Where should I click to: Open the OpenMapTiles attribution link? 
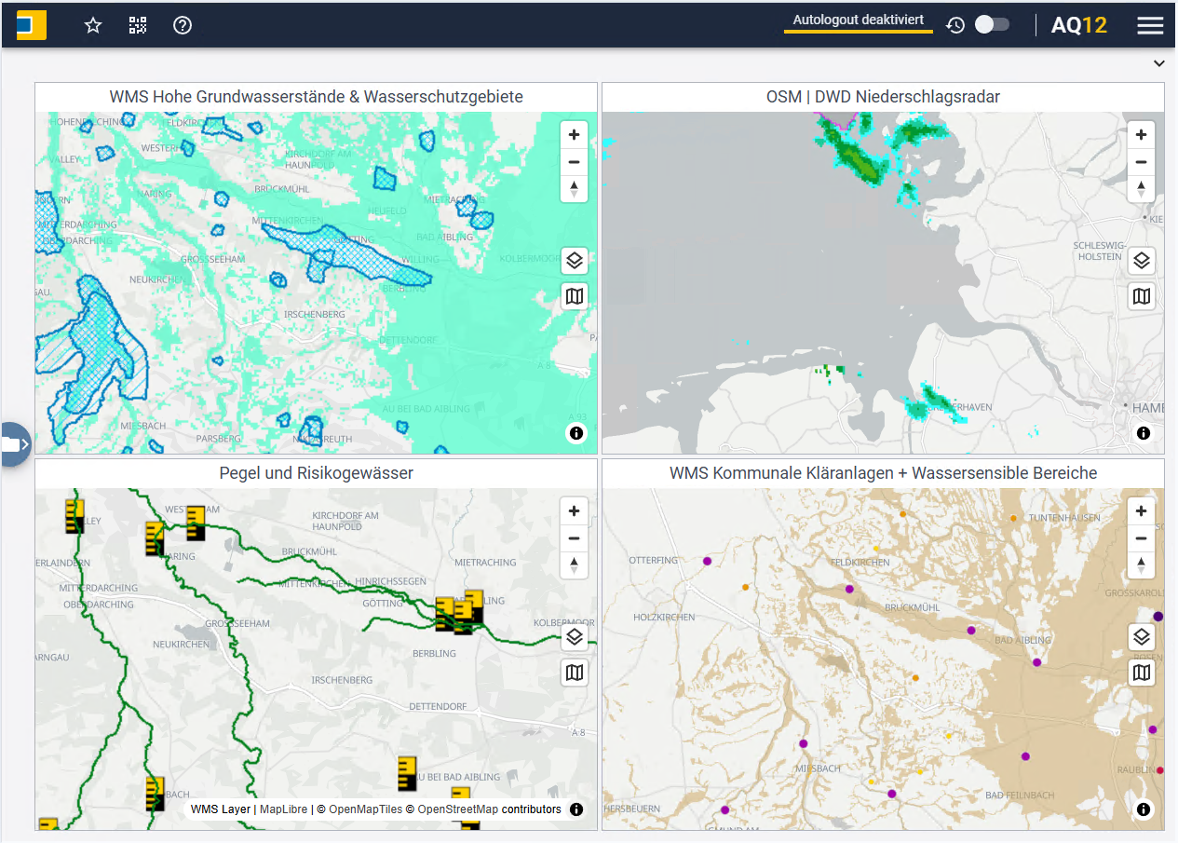(365, 809)
